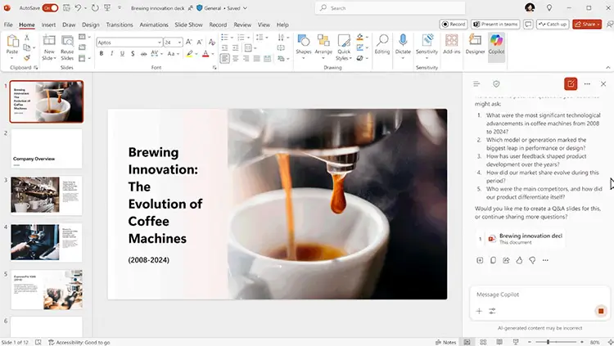Click the Share button
Screen dimensions: 614x346
pos(587,25)
